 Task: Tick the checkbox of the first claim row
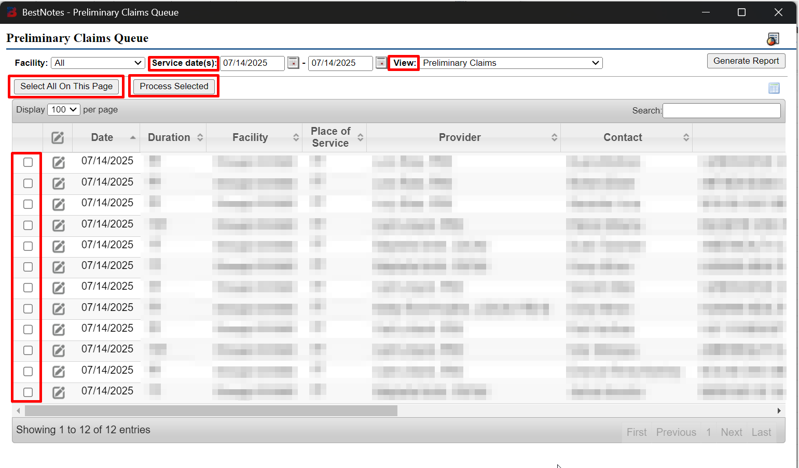(28, 162)
